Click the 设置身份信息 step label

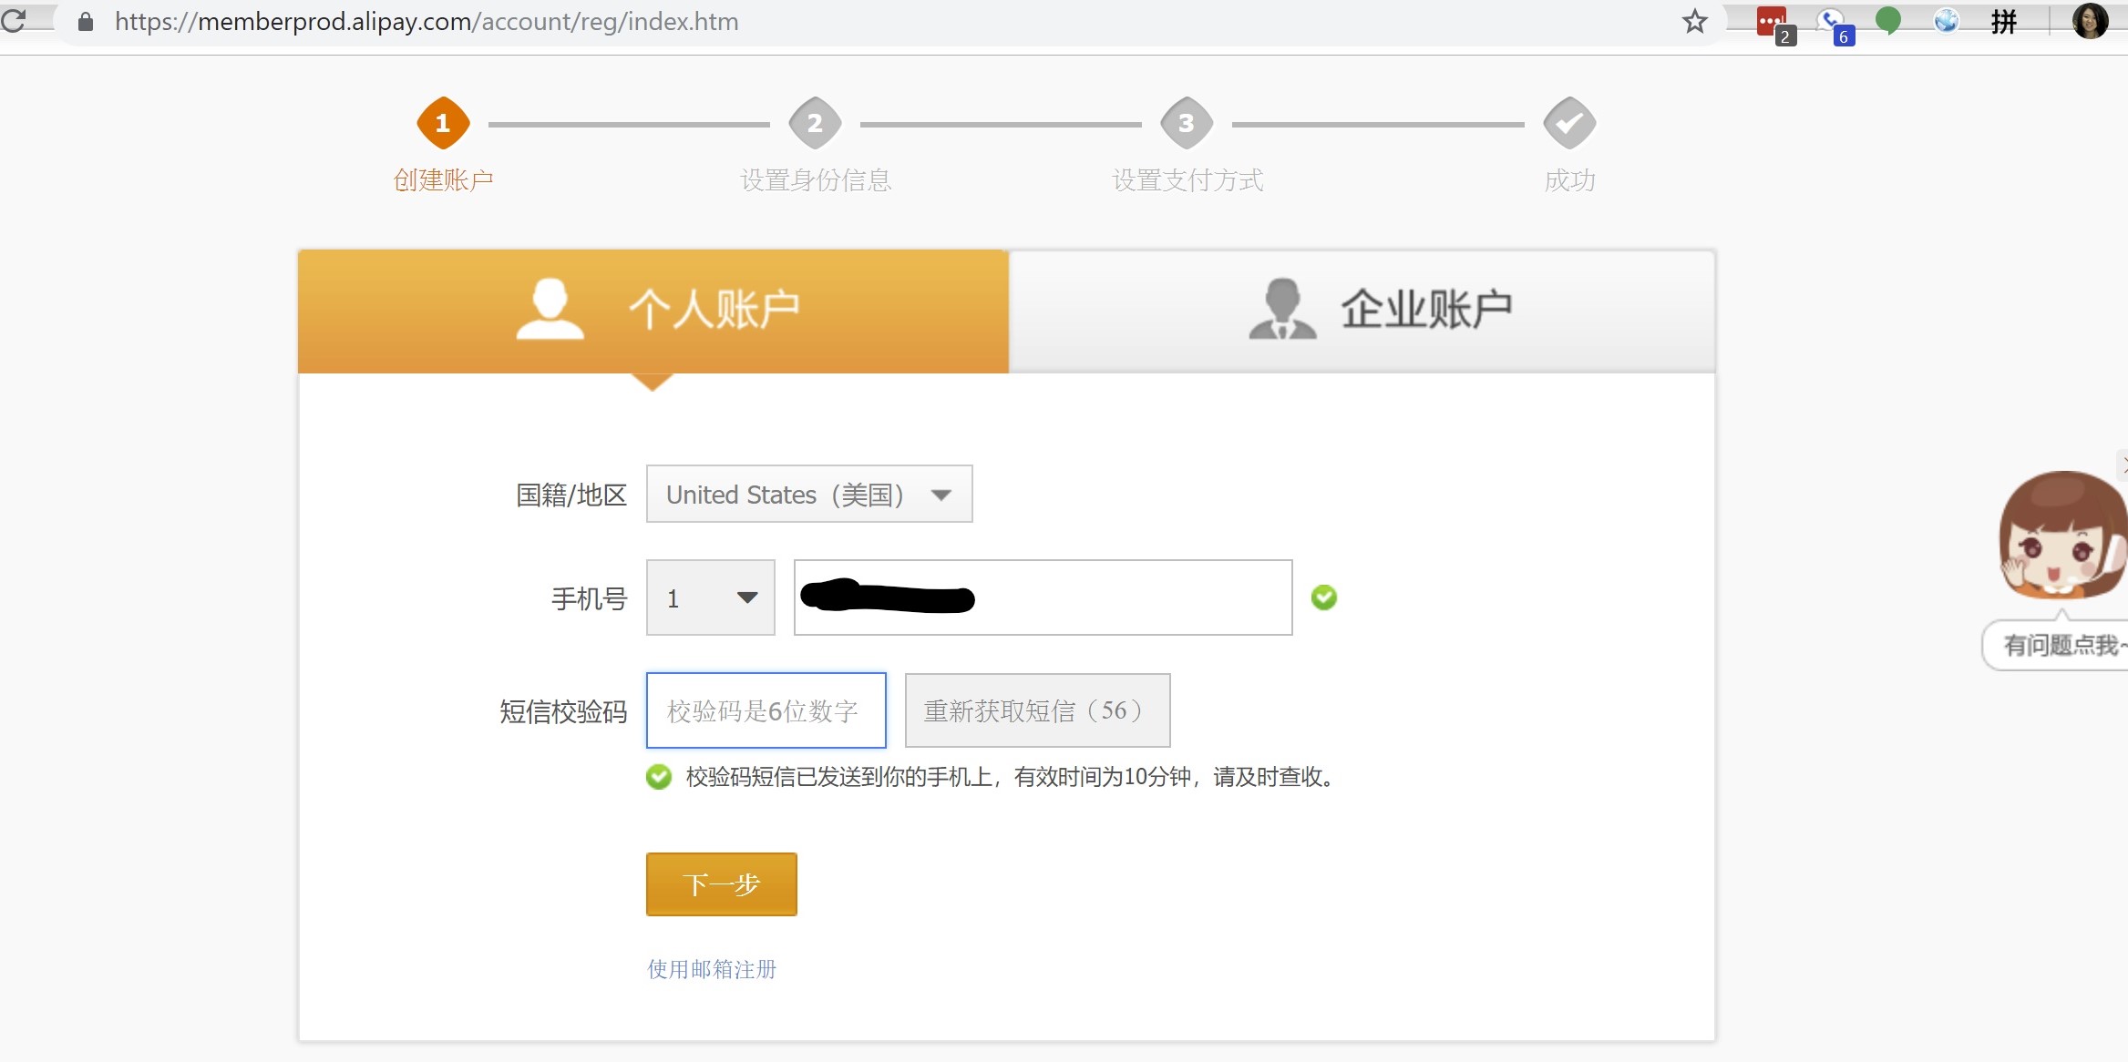(816, 180)
